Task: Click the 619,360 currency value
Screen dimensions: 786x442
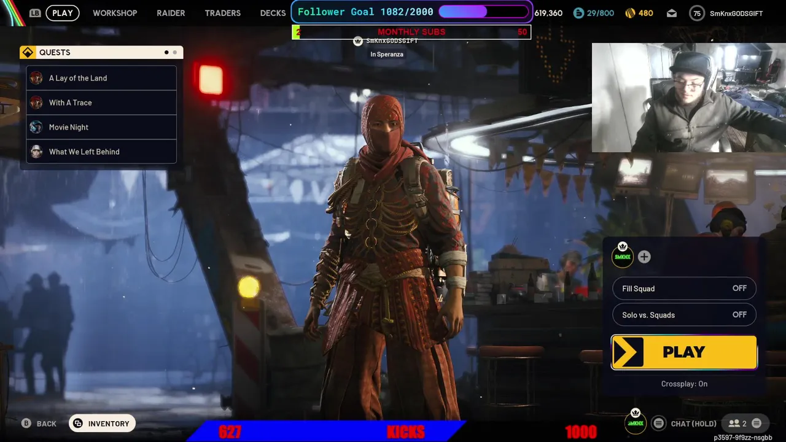Action: 548,13
